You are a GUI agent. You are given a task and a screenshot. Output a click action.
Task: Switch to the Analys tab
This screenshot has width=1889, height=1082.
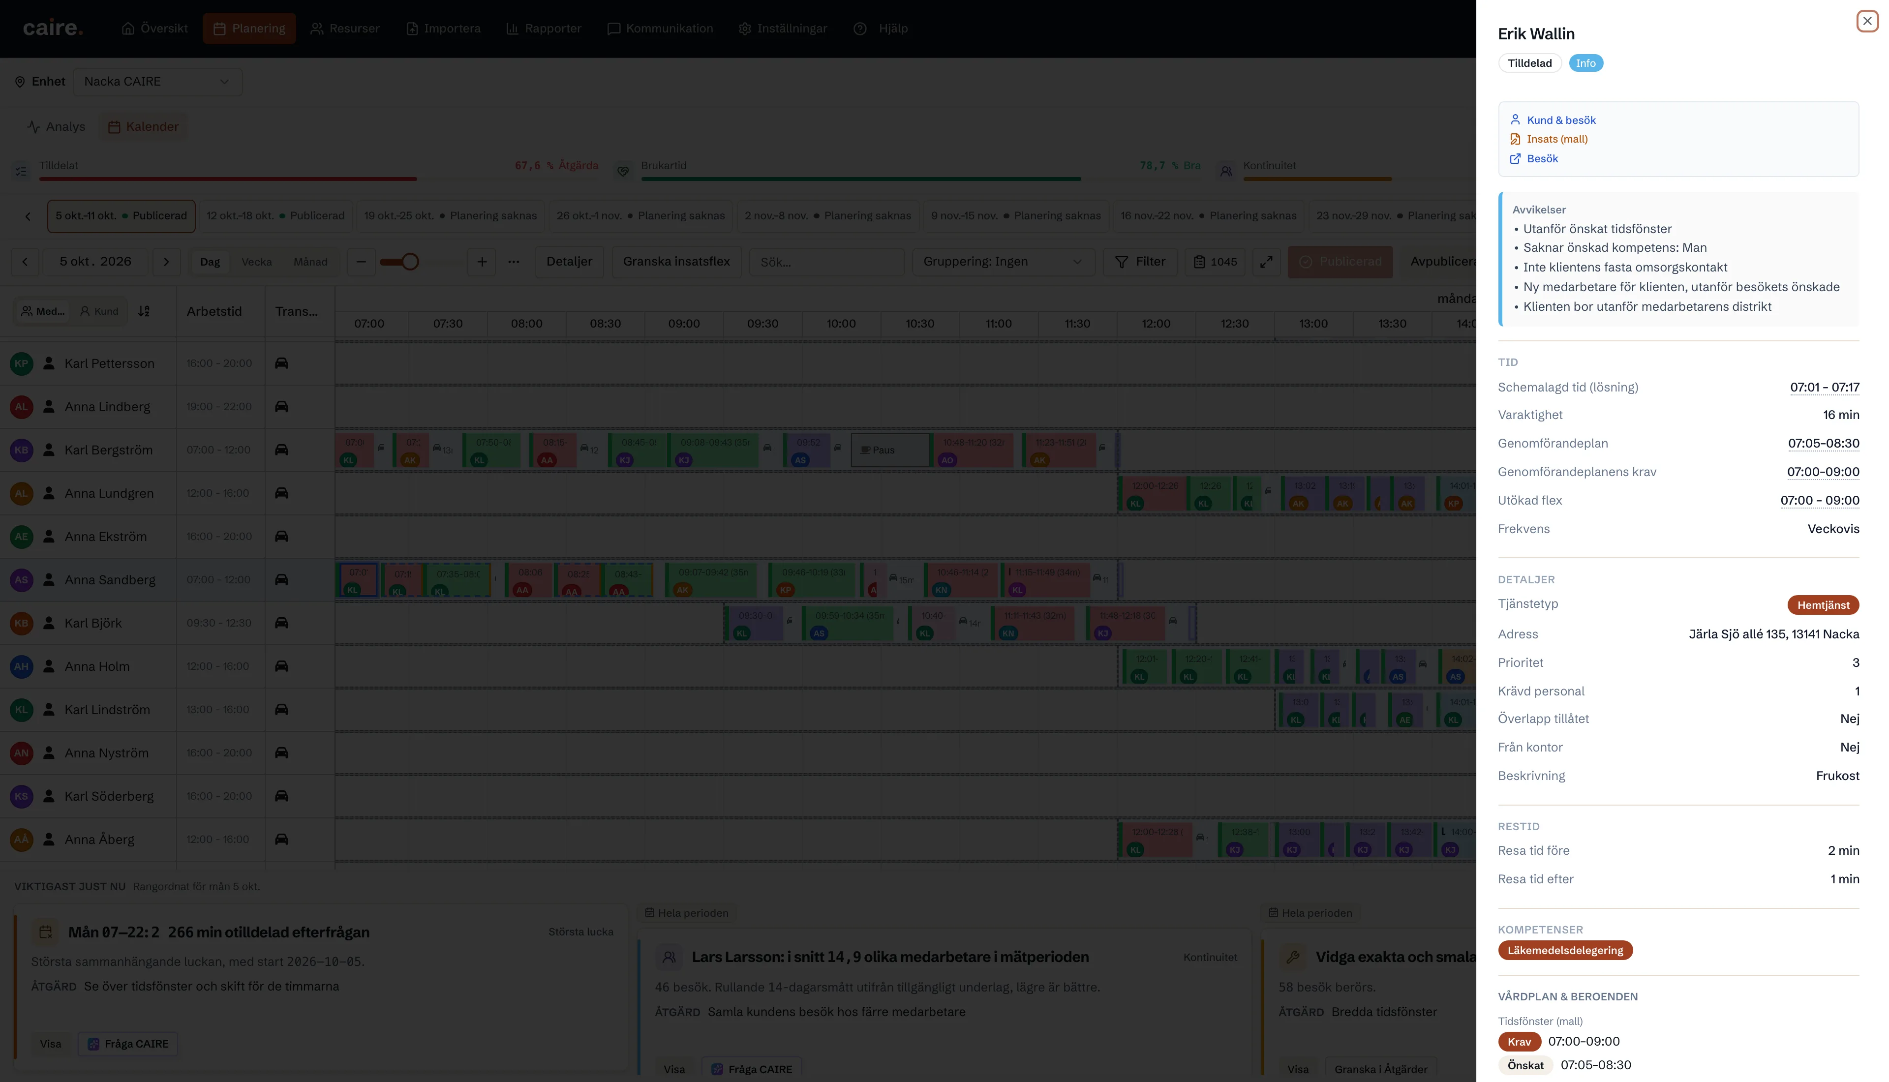pos(57,126)
